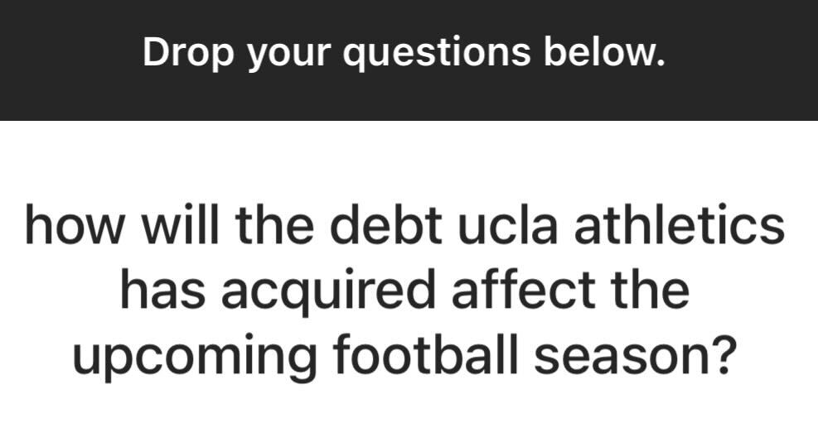Tap the 'Drop your questions below.' header
Viewport: 818px width, 447px height.
coord(404,53)
